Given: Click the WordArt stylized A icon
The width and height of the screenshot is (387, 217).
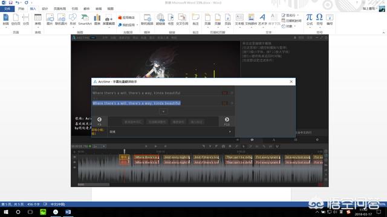Looking at the screenshot, I should [262, 19].
